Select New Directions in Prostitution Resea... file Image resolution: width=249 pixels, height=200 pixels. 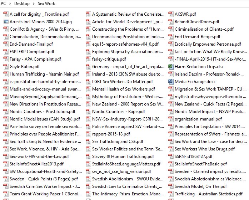(x=45, y=104)
